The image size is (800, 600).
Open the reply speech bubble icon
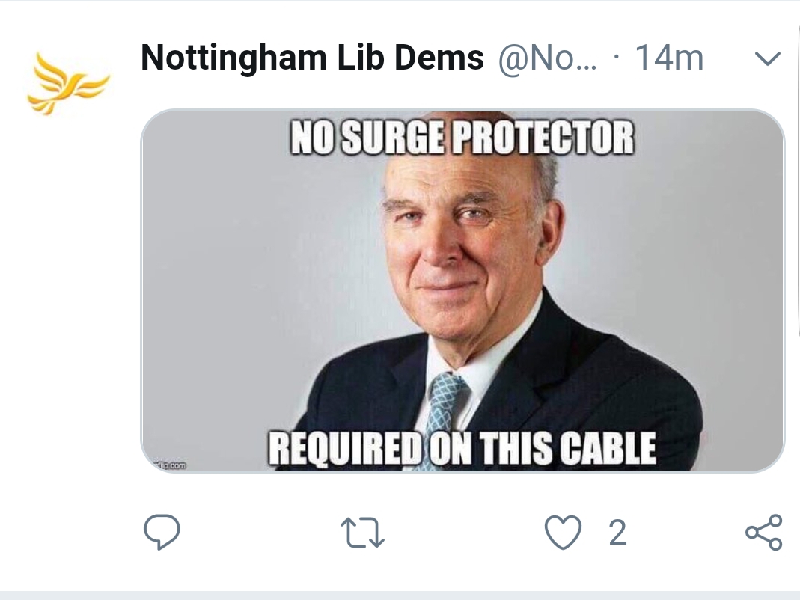(162, 532)
